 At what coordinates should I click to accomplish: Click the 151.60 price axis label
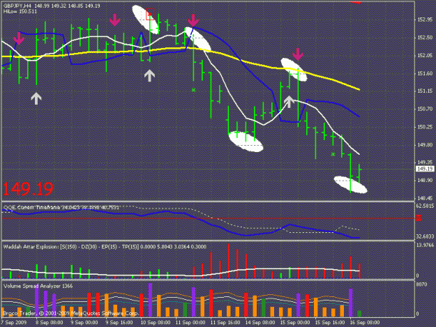pos(425,73)
